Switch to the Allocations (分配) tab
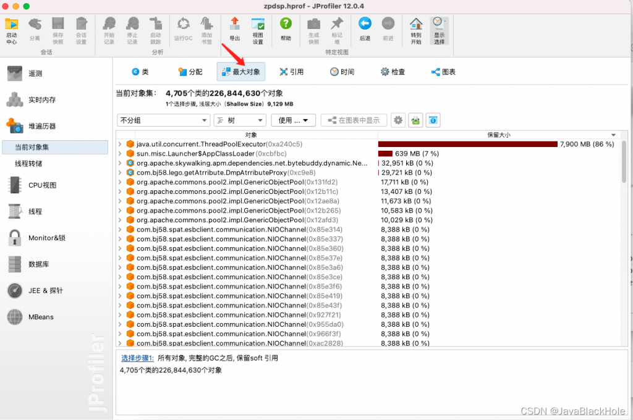The width and height of the screenshot is (633, 420). pos(190,72)
